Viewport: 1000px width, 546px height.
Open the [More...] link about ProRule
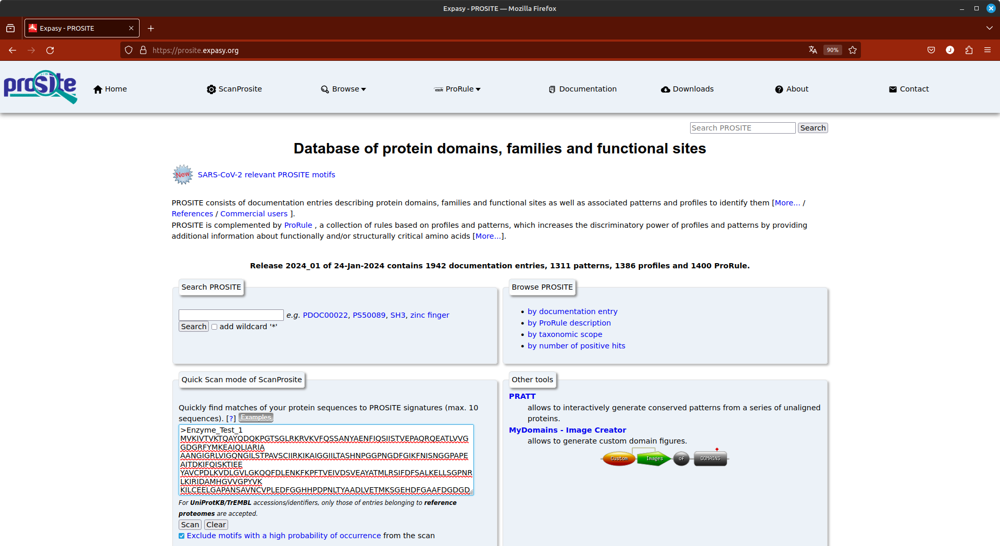point(488,236)
